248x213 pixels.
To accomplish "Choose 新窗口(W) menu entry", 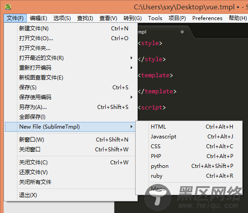I will point(70,140).
